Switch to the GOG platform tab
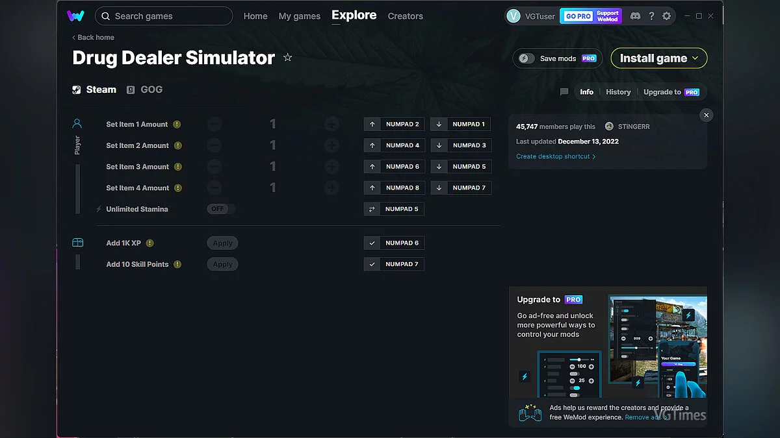This screenshot has height=438, width=780. point(144,90)
